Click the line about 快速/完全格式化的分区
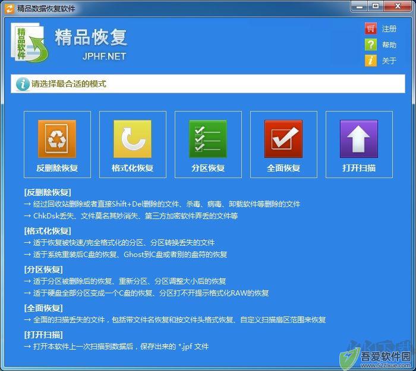 point(119,242)
